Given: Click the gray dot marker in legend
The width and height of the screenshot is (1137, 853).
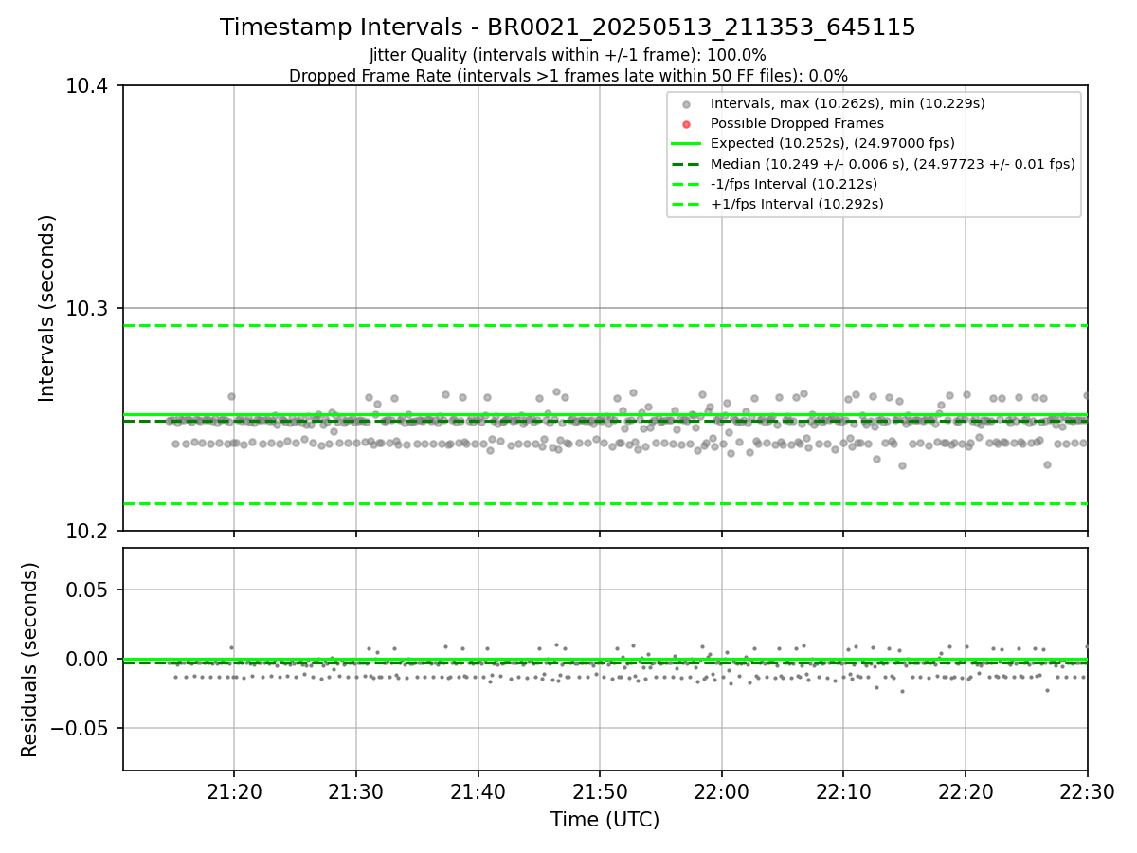Looking at the screenshot, I should [687, 104].
